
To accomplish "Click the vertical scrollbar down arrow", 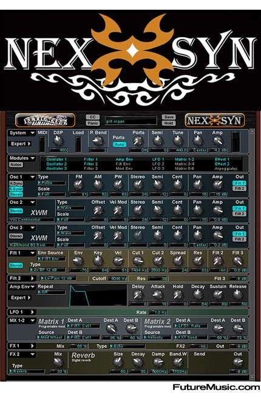I will [252, 377].
